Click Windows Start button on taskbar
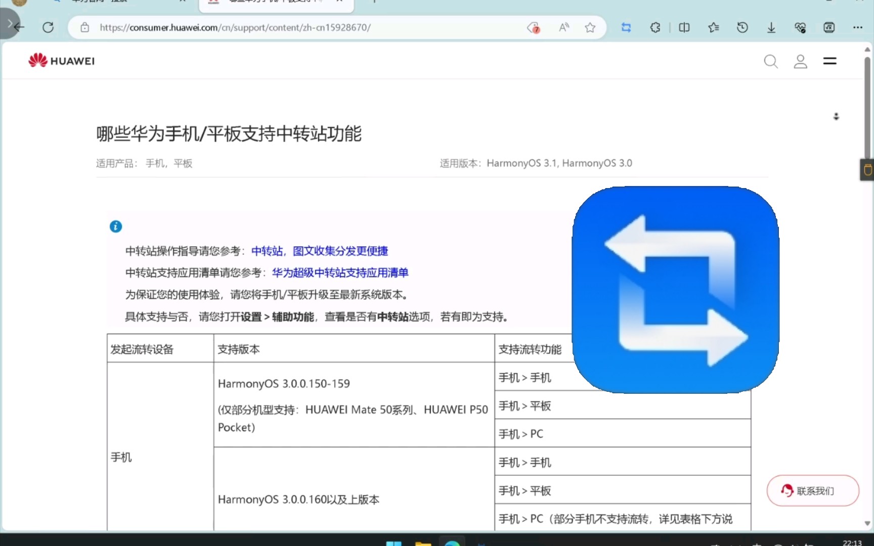 (x=394, y=543)
